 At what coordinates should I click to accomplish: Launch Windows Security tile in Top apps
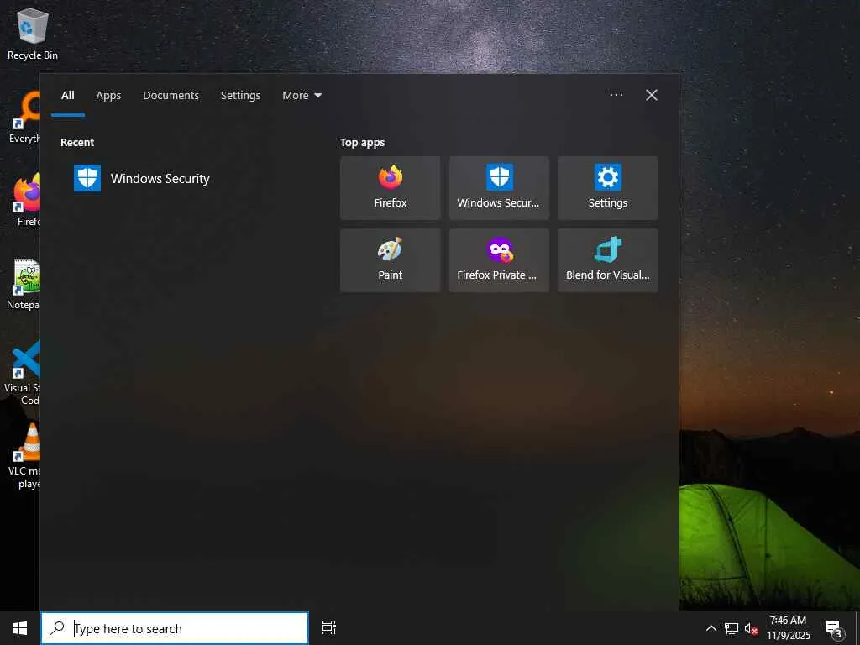tap(499, 188)
